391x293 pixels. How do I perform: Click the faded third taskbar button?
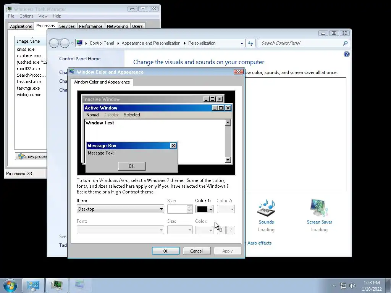80,285
